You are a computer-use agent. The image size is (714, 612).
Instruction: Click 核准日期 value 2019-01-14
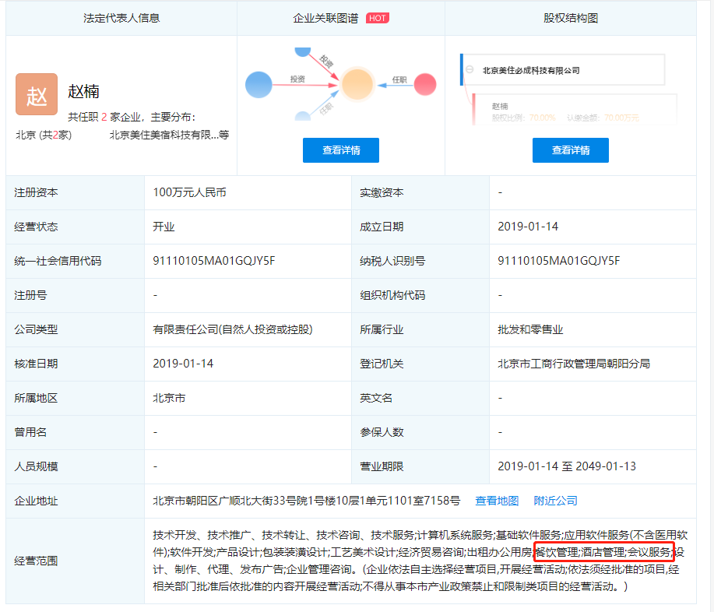tap(183, 364)
